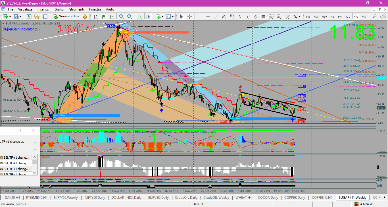
Task: Select the equidistant channel tool
Action: (224, 16)
